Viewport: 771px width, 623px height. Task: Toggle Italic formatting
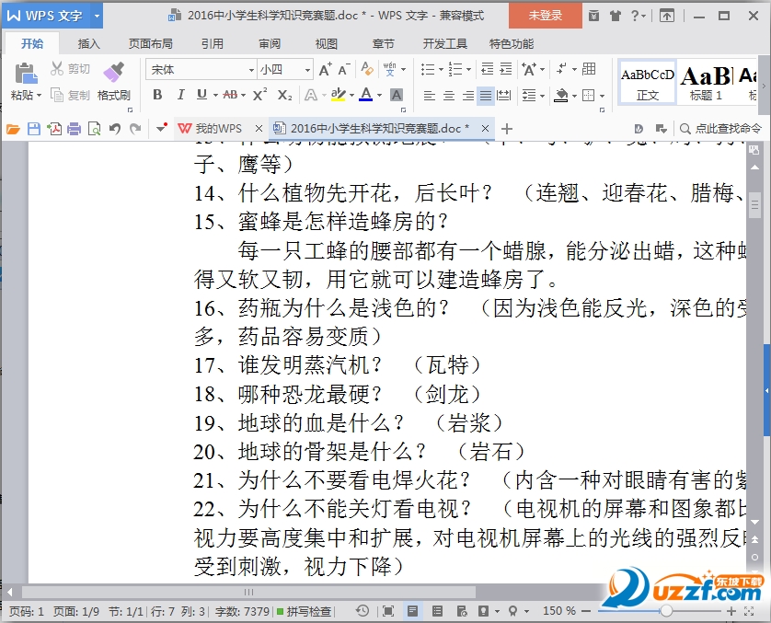pyautogui.click(x=180, y=95)
